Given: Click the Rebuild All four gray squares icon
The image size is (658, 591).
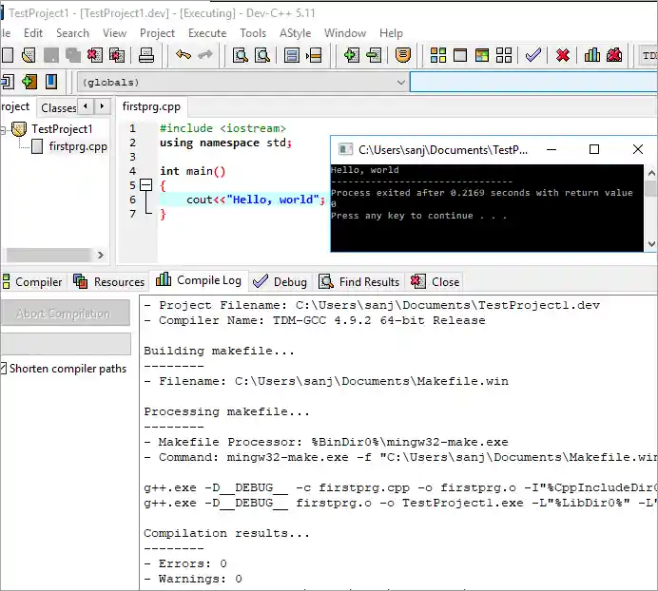Looking at the screenshot, I should [504, 55].
